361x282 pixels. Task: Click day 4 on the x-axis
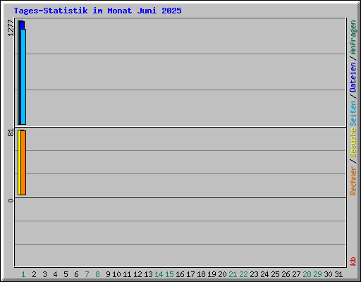[x=55, y=274]
